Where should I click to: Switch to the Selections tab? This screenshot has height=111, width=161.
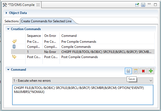12,21
